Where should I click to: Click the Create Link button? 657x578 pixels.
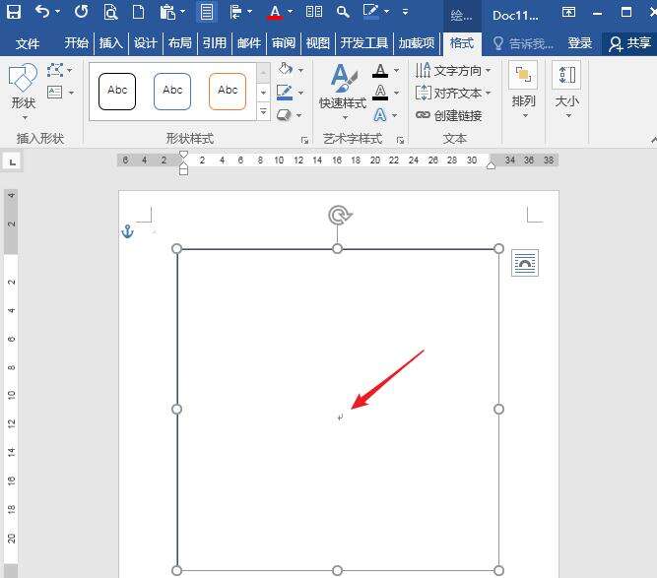tap(449, 115)
